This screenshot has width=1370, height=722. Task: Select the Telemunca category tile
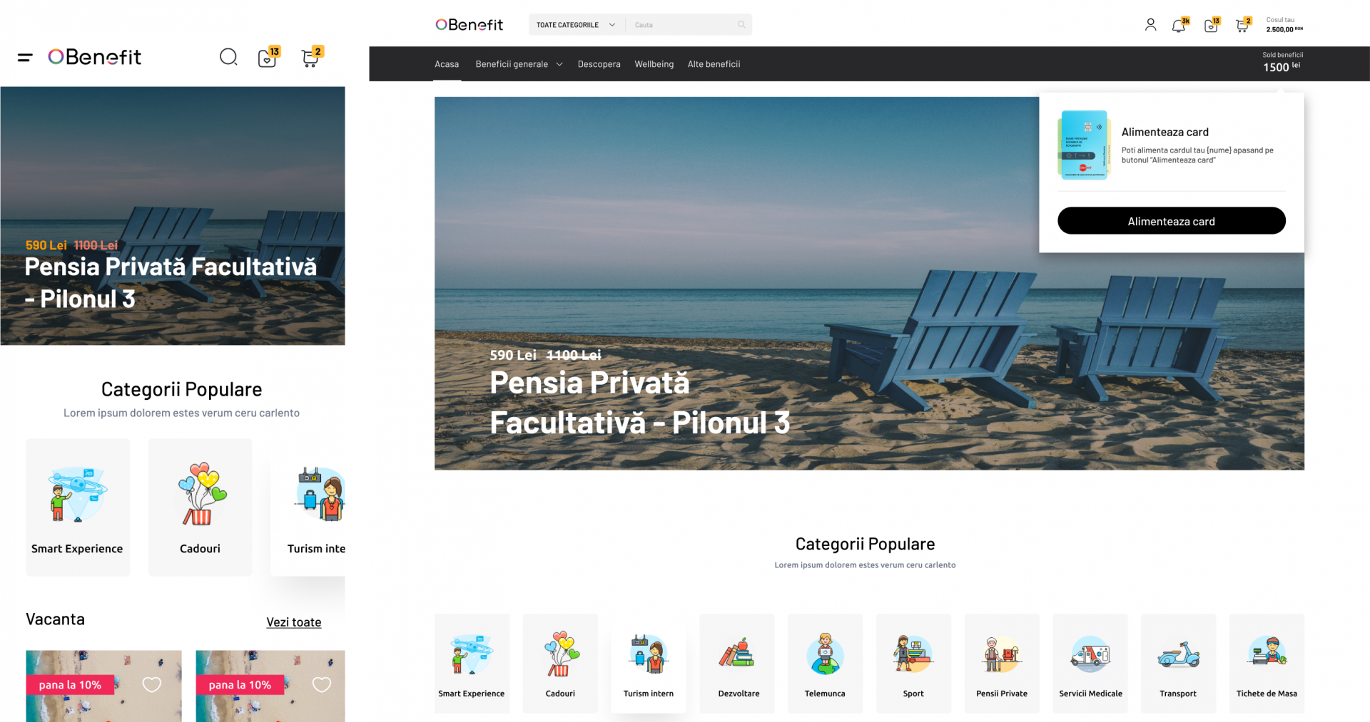click(825, 664)
